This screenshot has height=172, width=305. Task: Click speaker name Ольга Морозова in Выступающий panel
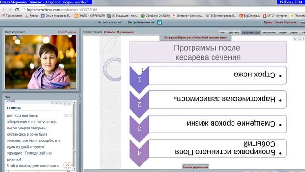pos(67,32)
